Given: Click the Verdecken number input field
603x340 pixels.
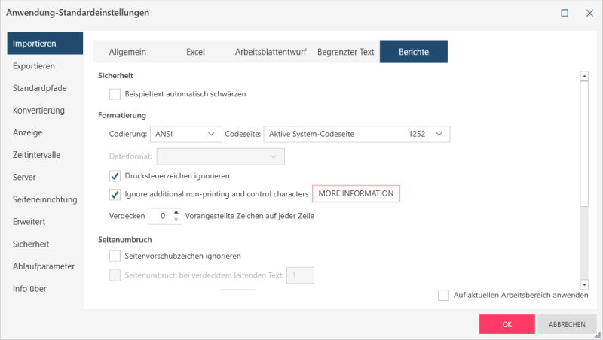Looking at the screenshot, I should [161, 216].
